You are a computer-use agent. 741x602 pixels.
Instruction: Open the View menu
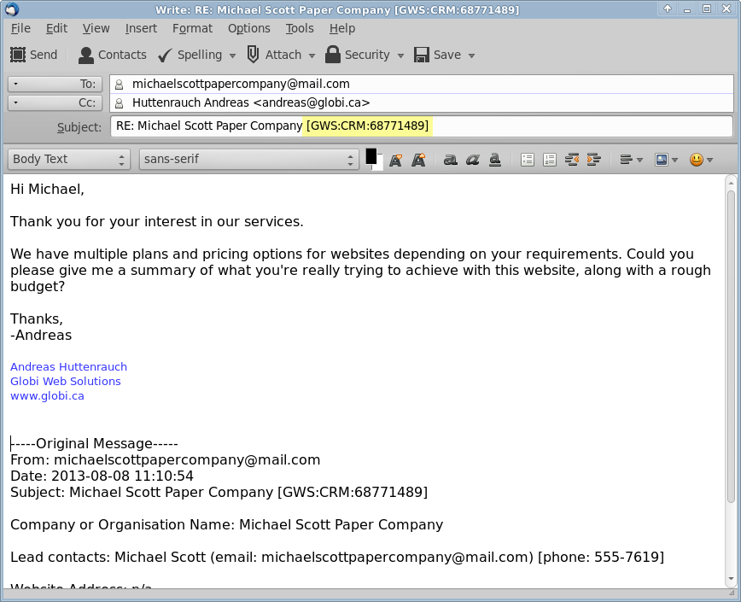point(96,28)
